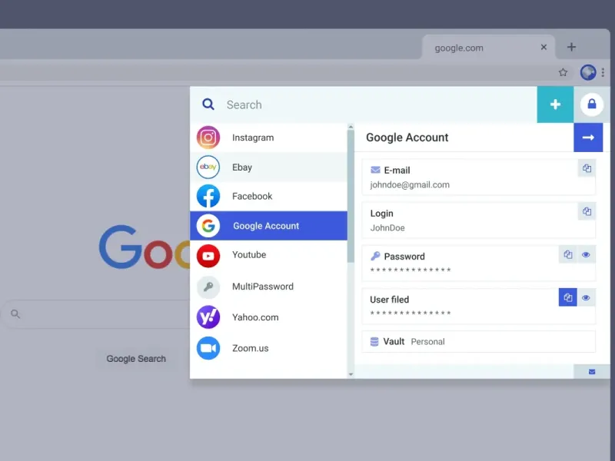Select the google.com browser tab
This screenshot has width=615, height=461.
[x=488, y=48]
